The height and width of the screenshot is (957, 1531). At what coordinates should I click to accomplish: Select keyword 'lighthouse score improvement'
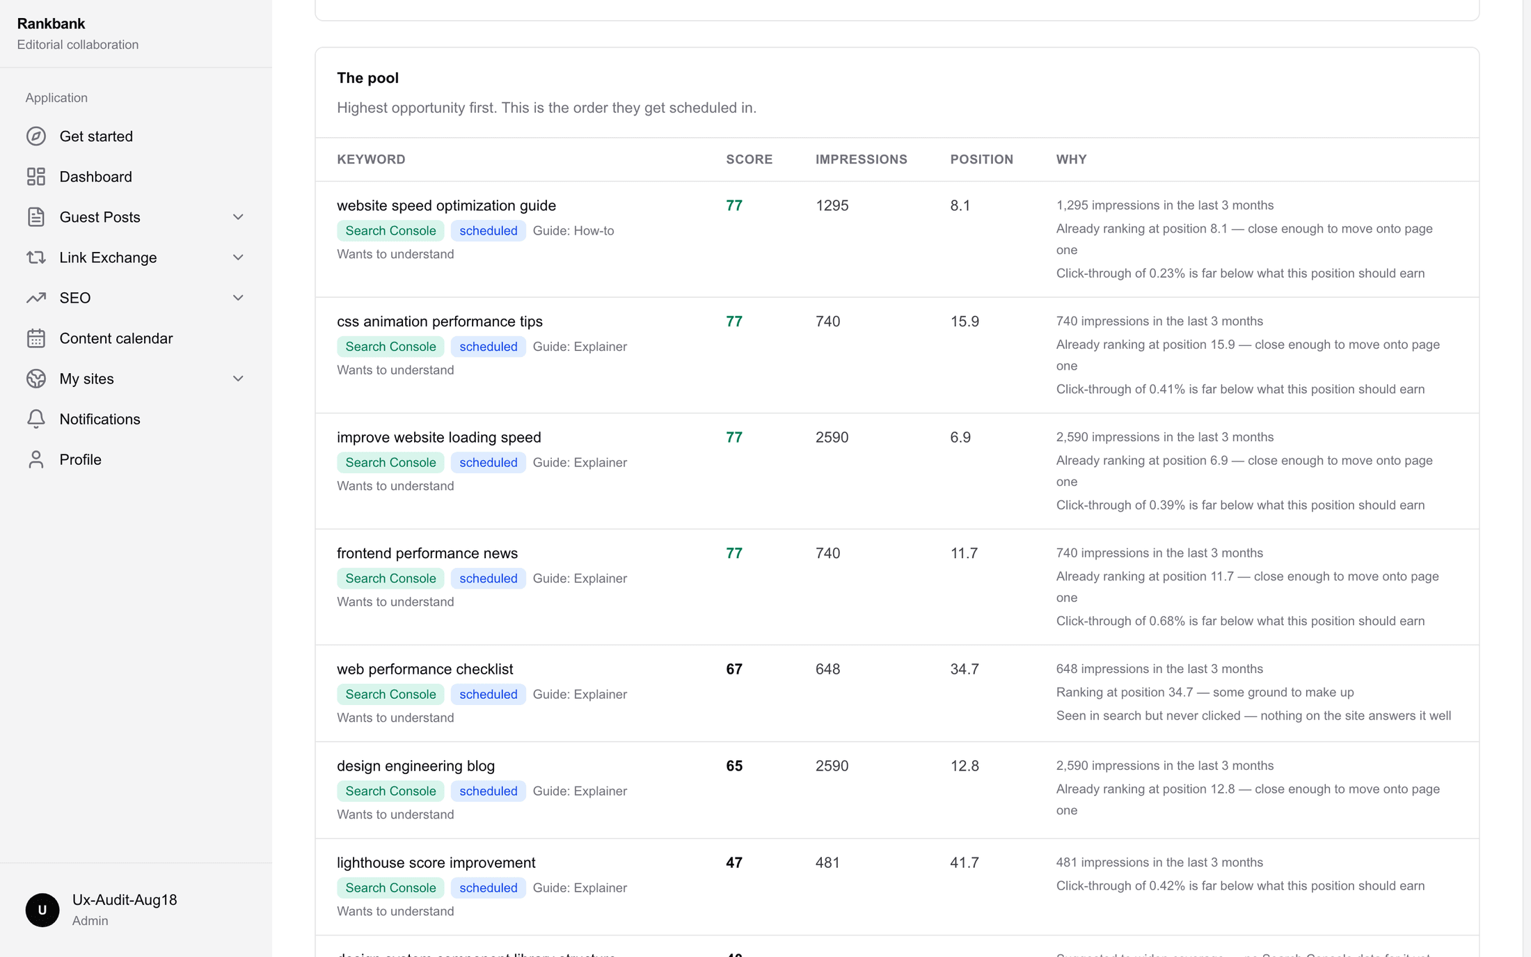click(x=436, y=862)
